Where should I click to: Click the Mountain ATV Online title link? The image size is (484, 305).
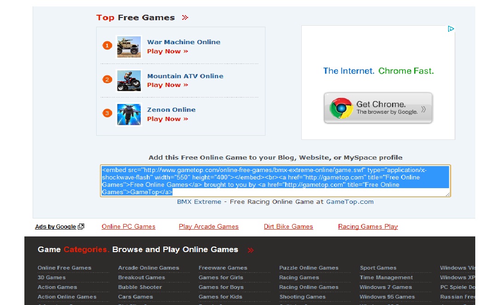pyautogui.click(x=185, y=76)
